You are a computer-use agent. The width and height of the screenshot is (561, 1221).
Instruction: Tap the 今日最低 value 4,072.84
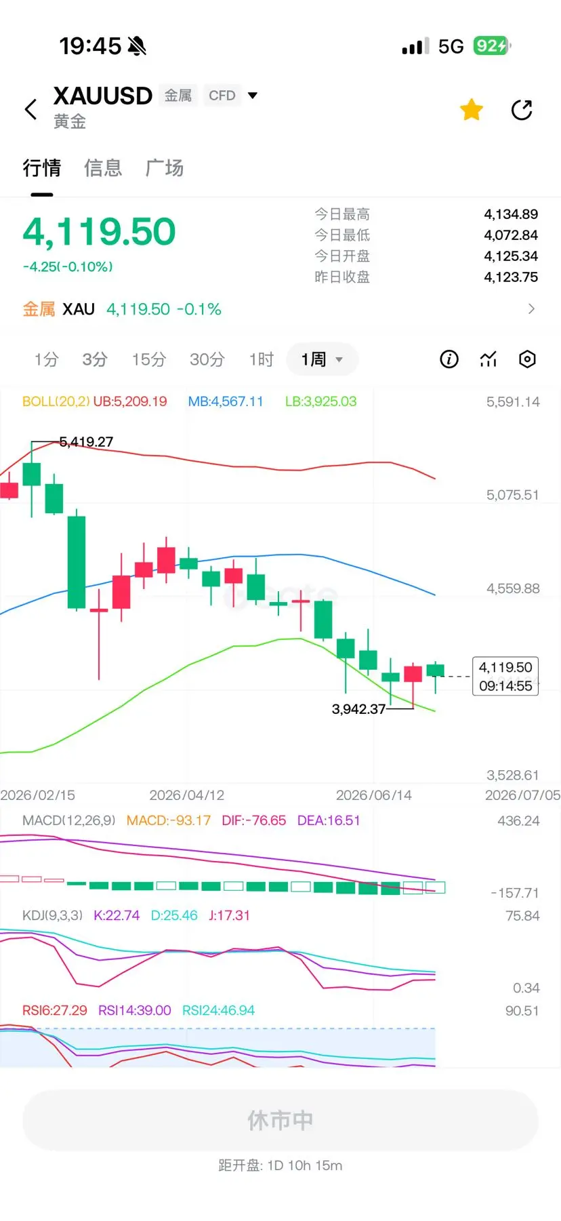pos(511,235)
